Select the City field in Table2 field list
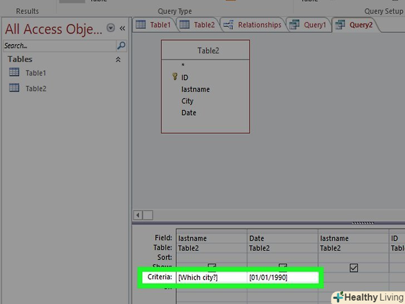Viewport: 405px width, 304px height. point(187,101)
